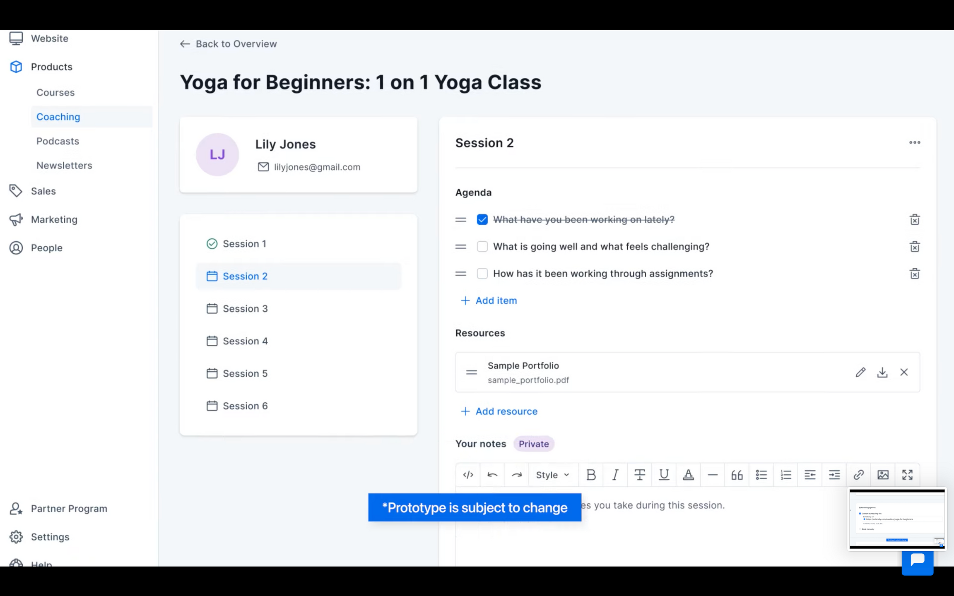Toggle bold formatting in notes editor

(591, 475)
